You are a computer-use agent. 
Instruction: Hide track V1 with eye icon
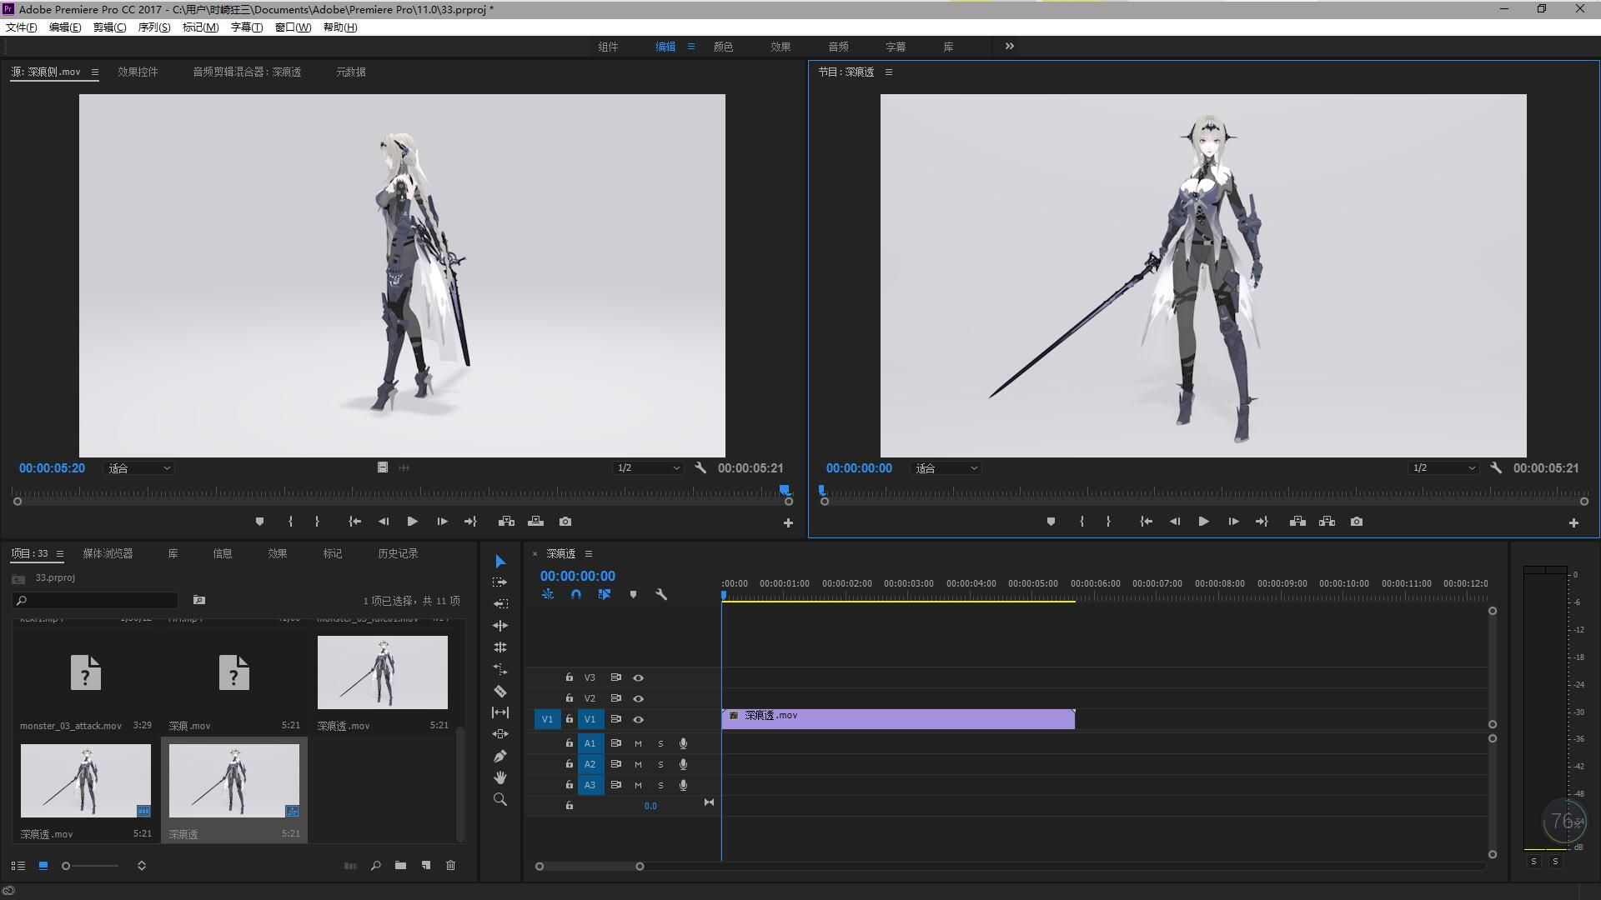(x=639, y=720)
